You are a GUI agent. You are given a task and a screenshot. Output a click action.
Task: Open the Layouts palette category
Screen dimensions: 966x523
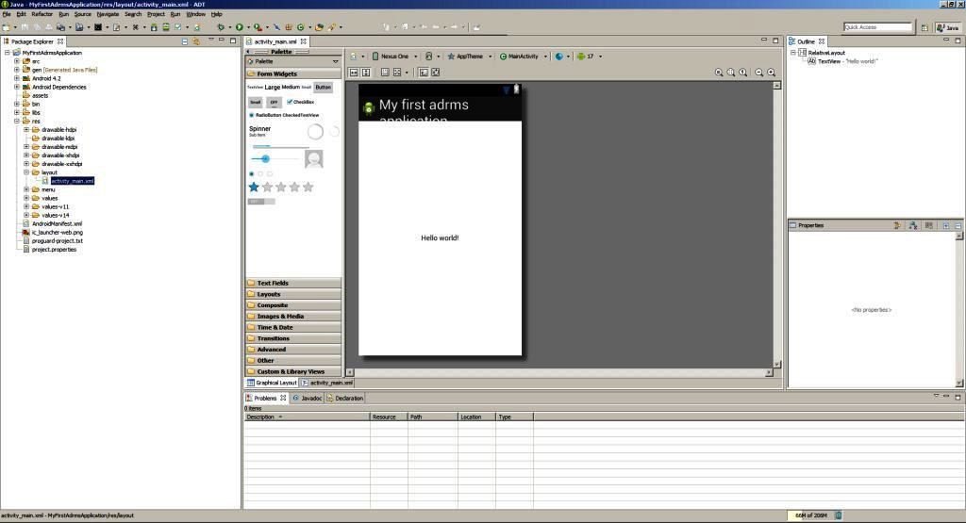[293, 294]
